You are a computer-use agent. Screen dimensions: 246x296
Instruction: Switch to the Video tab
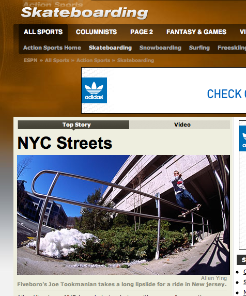180,125
